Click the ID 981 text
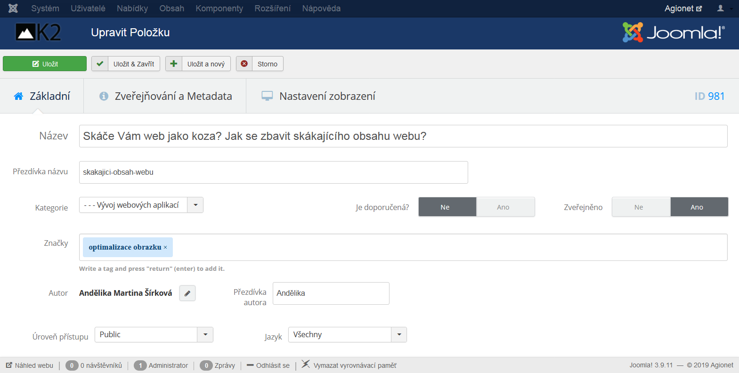 [x=709, y=96]
